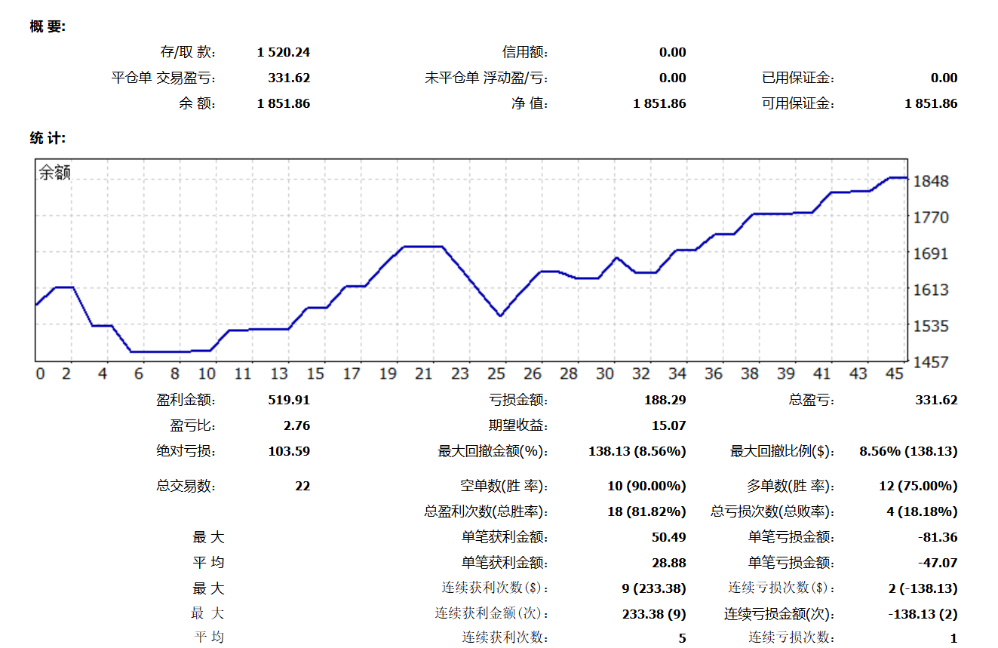Click the 总交易数 label
This screenshot has width=998, height=648.
[x=186, y=486]
